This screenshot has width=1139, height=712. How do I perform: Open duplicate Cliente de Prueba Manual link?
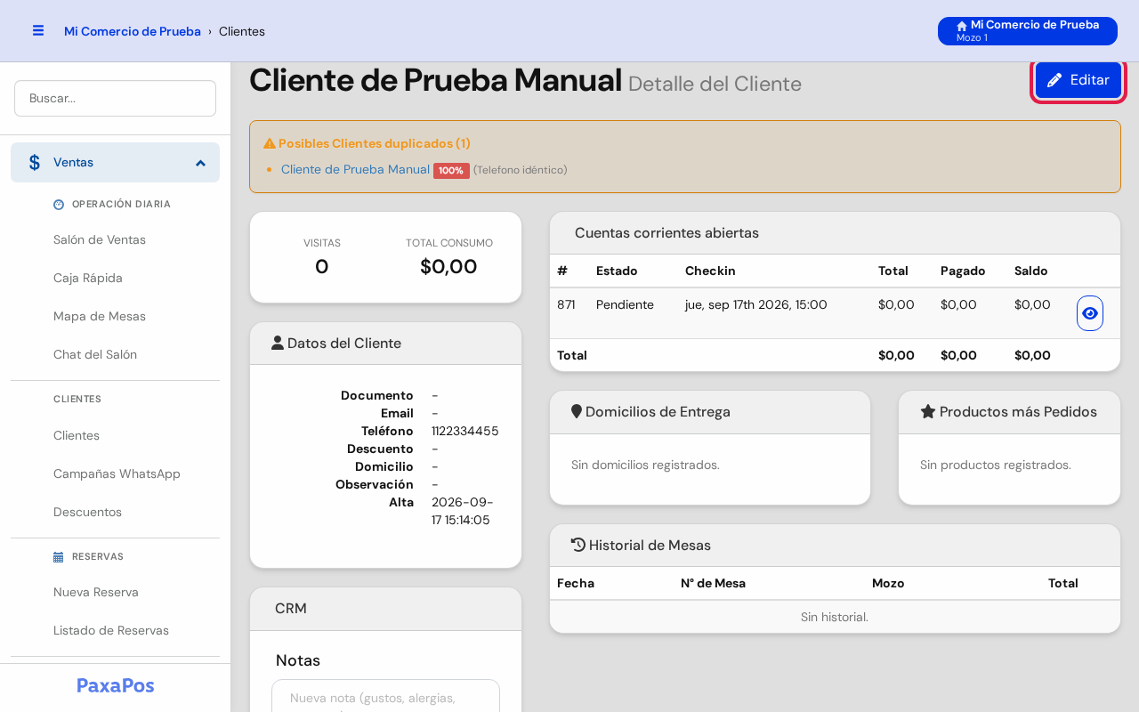point(355,169)
